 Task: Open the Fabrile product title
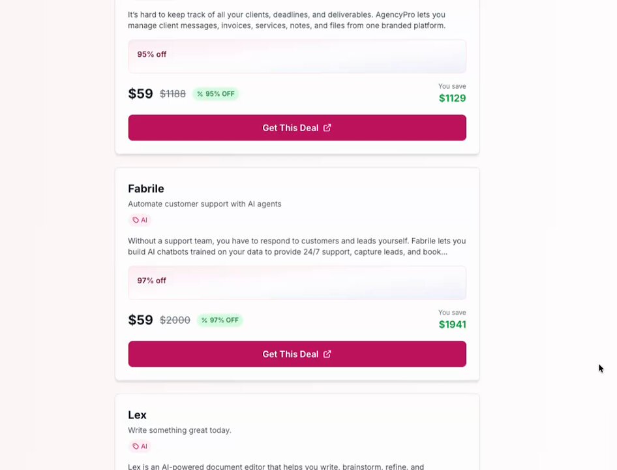click(146, 189)
